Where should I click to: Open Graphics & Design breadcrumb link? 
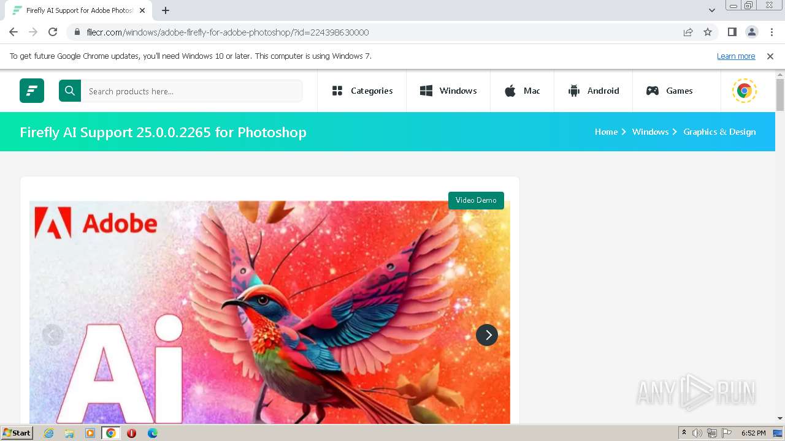719,132
